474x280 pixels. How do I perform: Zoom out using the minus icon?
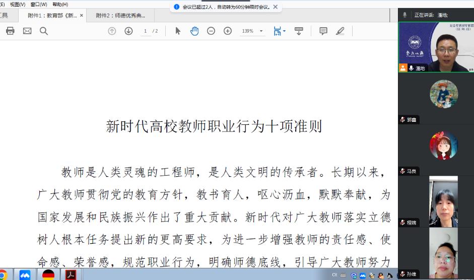click(x=211, y=31)
